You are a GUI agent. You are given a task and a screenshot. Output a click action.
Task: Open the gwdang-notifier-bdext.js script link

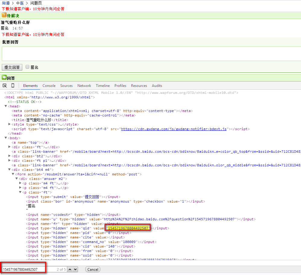point(174,129)
